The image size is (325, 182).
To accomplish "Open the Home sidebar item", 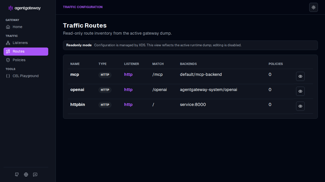I will 26,27.
